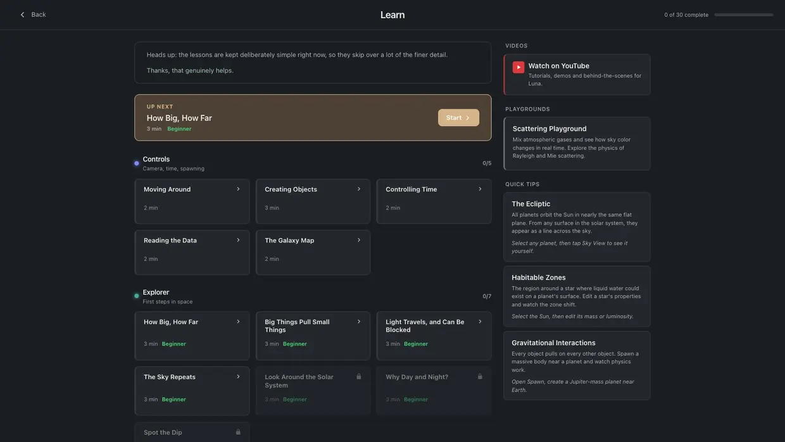The width and height of the screenshot is (785, 442).
Task: Select The Sky Repeats lesson title
Action: coord(170,377)
